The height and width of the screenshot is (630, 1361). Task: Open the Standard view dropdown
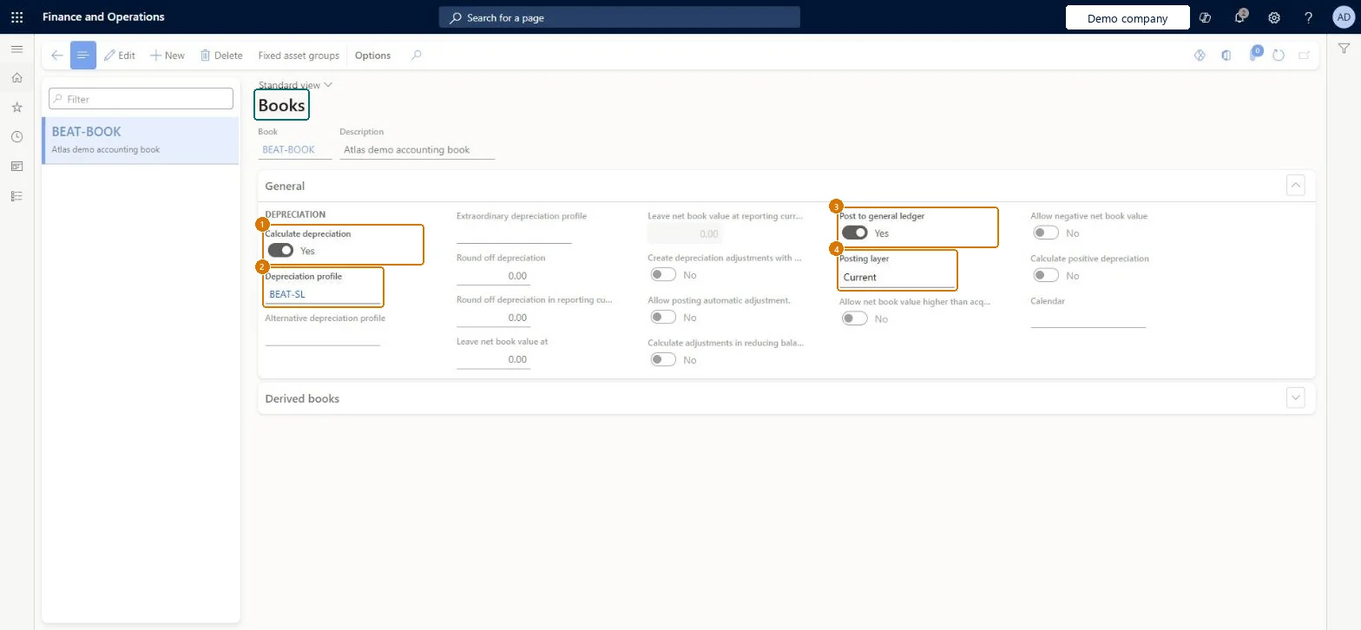(x=295, y=85)
